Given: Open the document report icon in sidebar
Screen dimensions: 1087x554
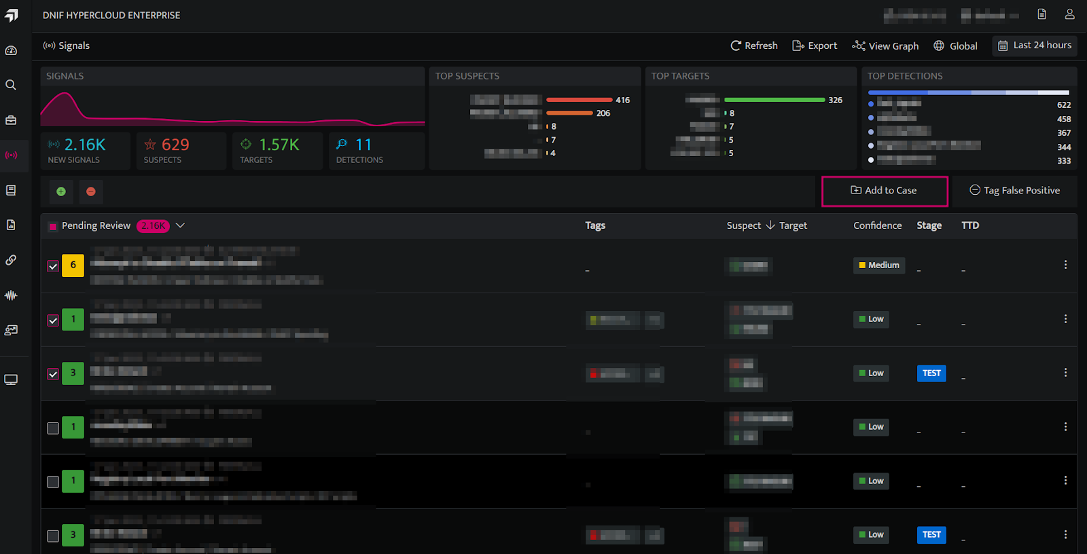Looking at the screenshot, I should (11, 225).
